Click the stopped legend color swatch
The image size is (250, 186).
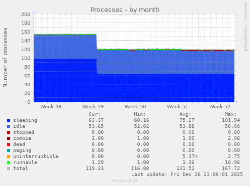point(9,132)
